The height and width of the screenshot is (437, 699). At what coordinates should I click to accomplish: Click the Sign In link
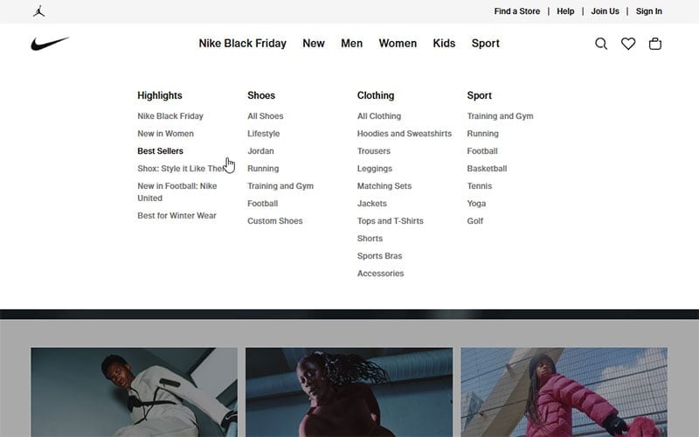(x=649, y=11)
